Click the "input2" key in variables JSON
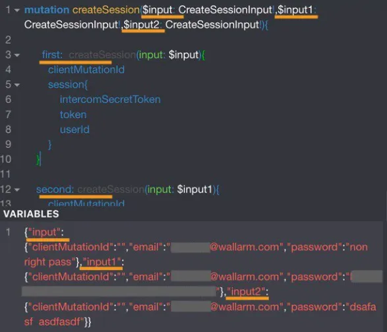387x332 pixels. click(247, 292)
